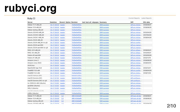
Task: Select EOL date 2025/11/19 for Fedora 41
Action: tap(147, 58)
